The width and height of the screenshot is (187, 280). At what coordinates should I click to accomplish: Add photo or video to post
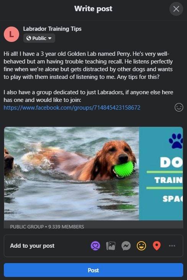click(x=111, y=246)
